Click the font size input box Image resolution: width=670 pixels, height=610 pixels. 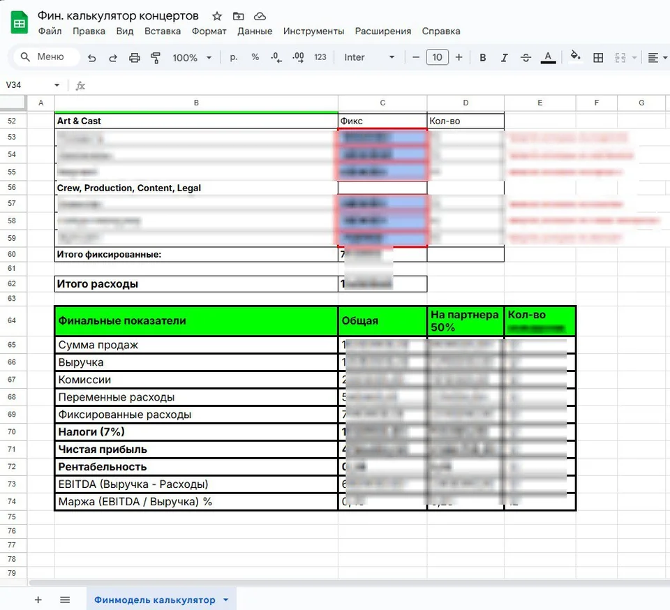(x=437, y=57)
